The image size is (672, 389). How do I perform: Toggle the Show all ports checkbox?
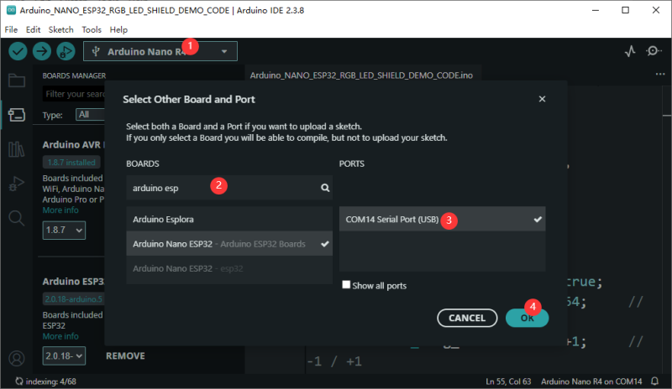coord(346,285)
